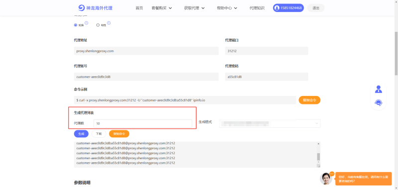
Task: Open the orange online chat message bubble
Action: click(x=364, y=179)
